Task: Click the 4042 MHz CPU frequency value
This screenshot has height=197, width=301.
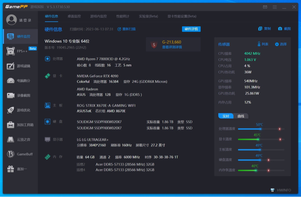Action: pyautogui.click(x=252, y=53)
